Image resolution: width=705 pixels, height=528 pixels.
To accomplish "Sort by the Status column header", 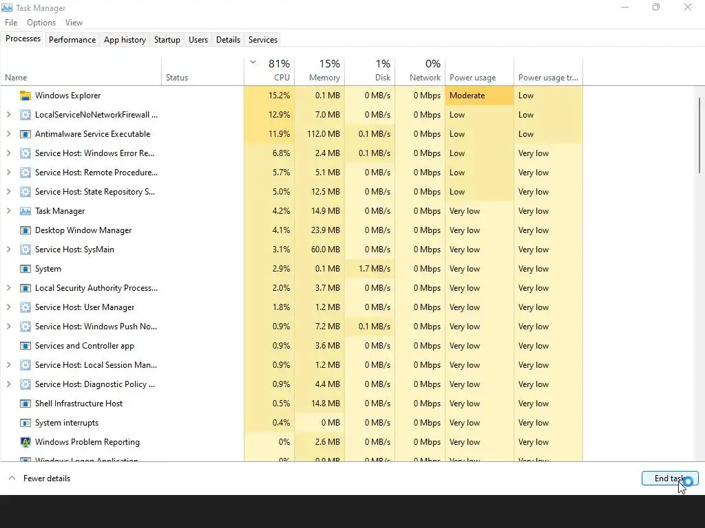I will (x=203, y=71).
